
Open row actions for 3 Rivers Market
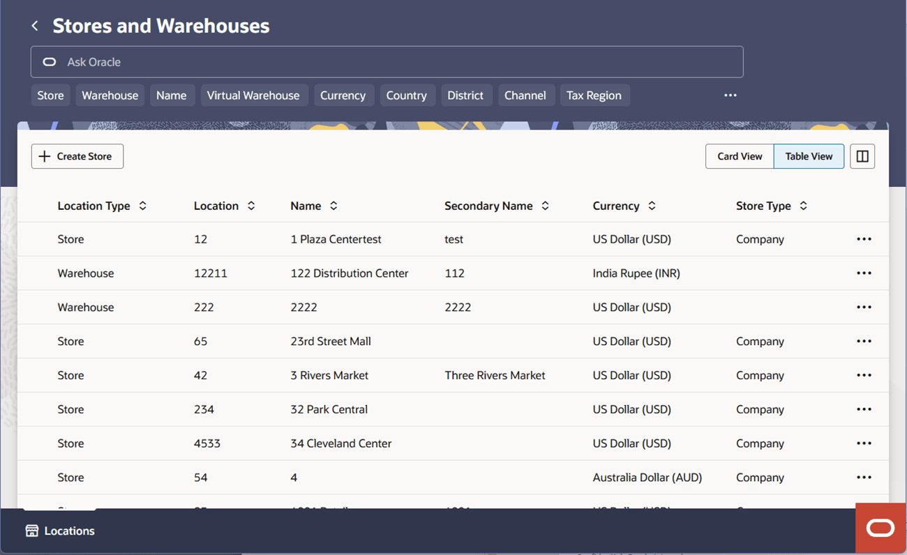pyautogui.click(x=864, y=375)
